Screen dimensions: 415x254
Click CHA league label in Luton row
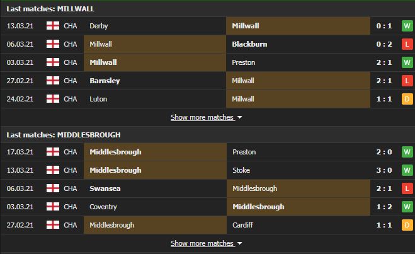click(71, 99)
